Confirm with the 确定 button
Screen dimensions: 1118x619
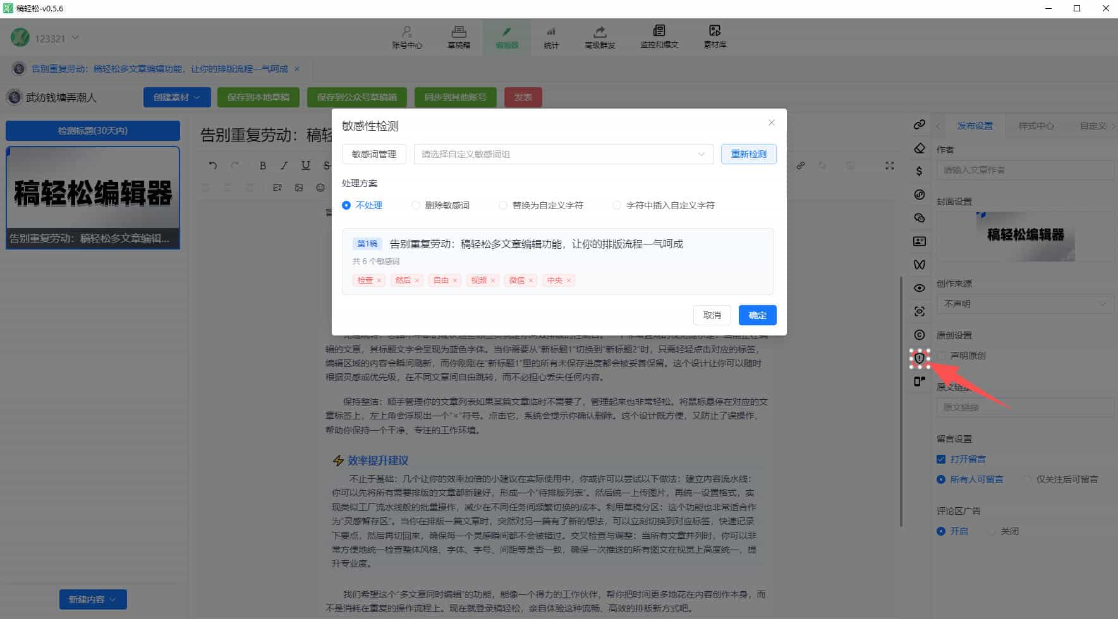[x=756, y=315]
